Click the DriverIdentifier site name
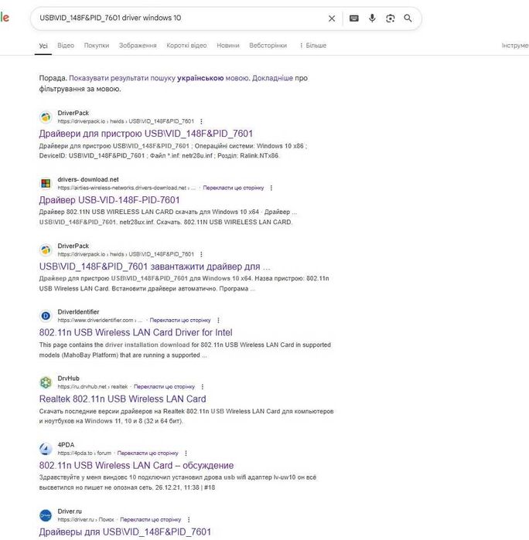529x540 pixels. (78, 312)
